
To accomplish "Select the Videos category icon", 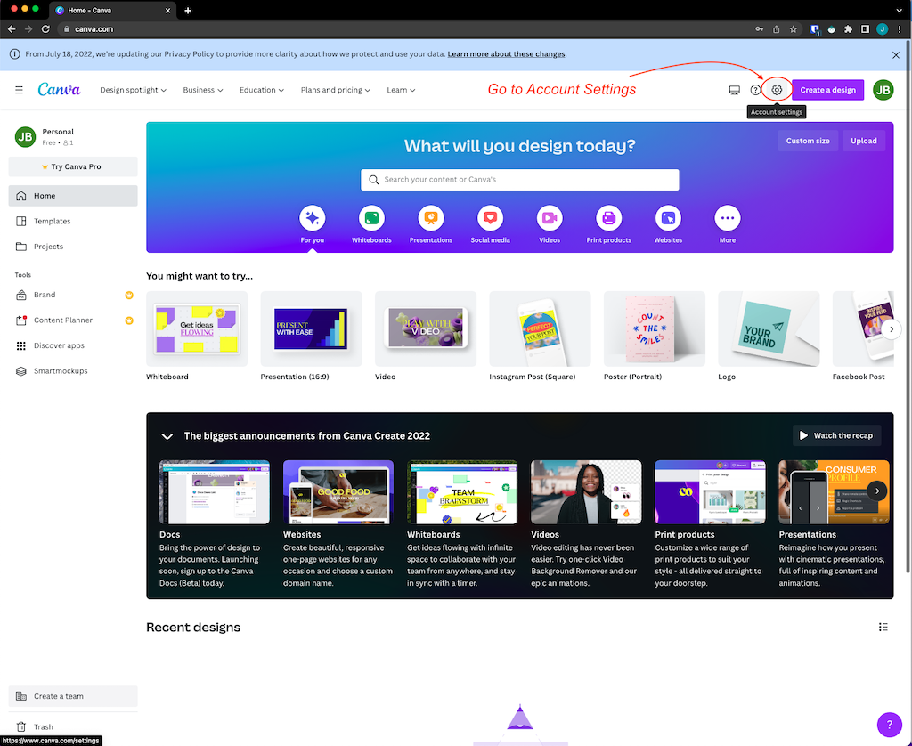I will pyautogui.click(x=550, y=218).
